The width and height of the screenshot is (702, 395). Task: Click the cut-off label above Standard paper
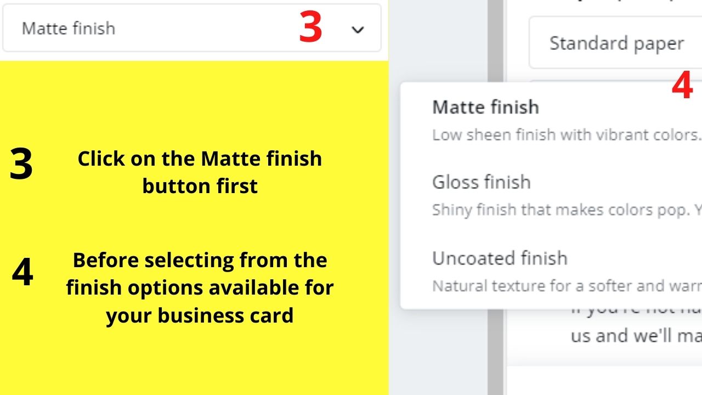614,2
